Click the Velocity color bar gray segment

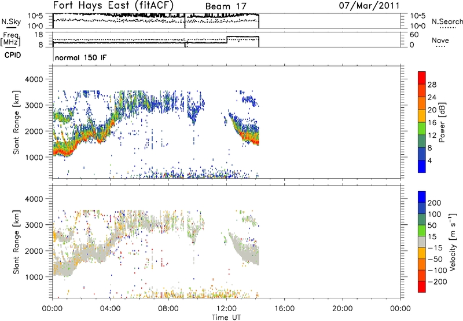pyautogui.click(x=422, y=242)
